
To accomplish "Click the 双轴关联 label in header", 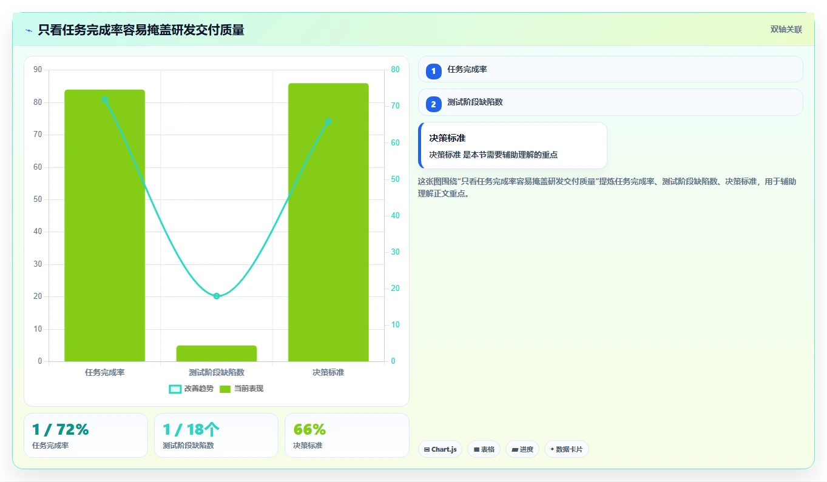I will pyautogui.click(x=786, y=30).
